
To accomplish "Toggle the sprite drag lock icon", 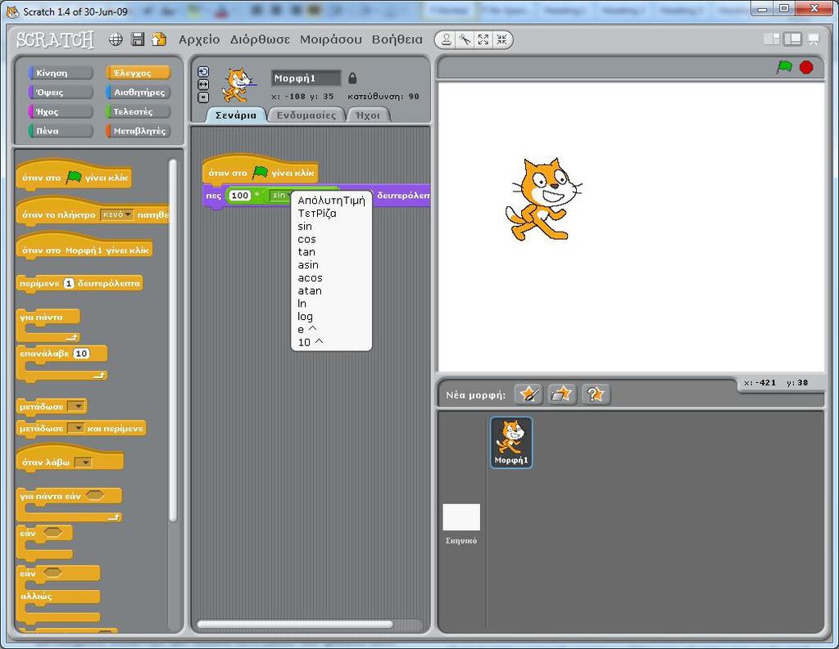I will click(352, 78).
